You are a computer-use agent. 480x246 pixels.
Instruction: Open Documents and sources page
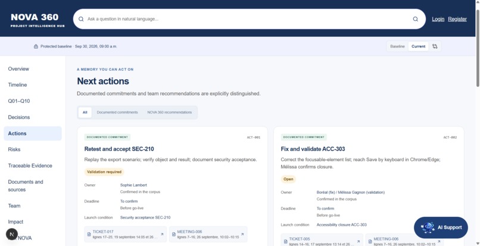click(33, 186)
